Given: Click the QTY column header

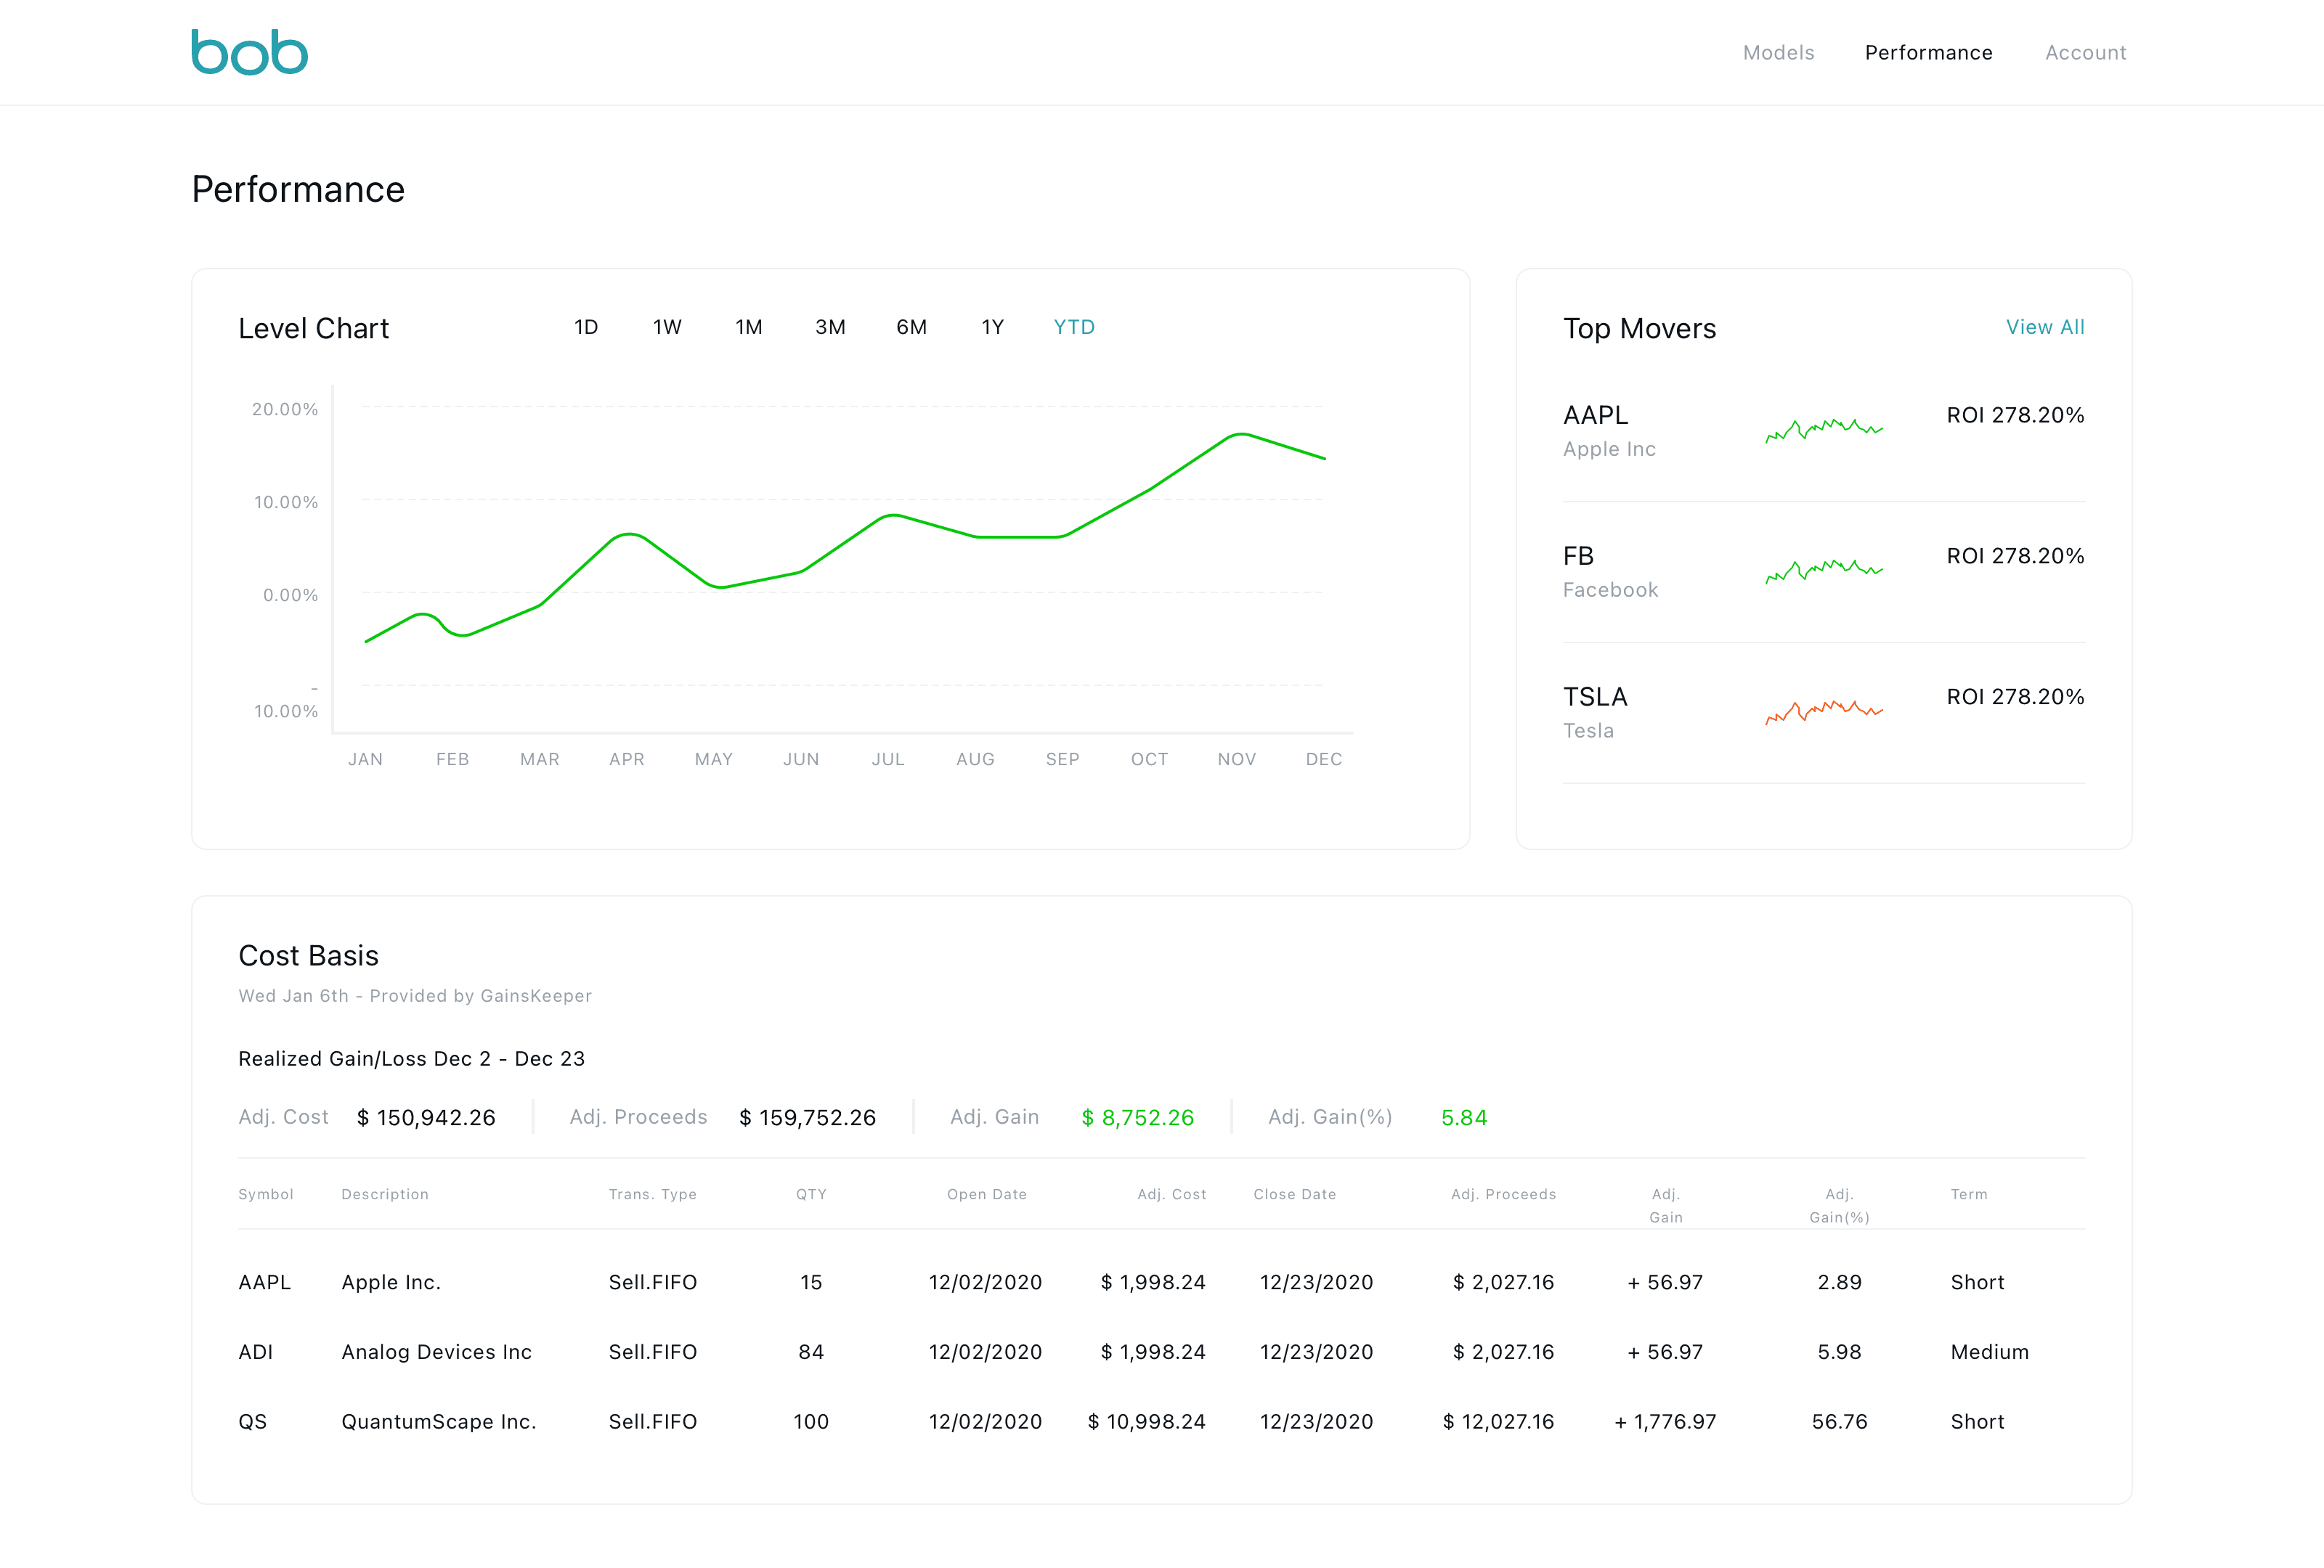Looking at the screenshot, I should tap(811, 1194).
